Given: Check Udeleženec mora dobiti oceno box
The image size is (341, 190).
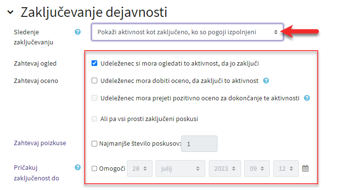Looking at the screenshot, I should [94, 81].
